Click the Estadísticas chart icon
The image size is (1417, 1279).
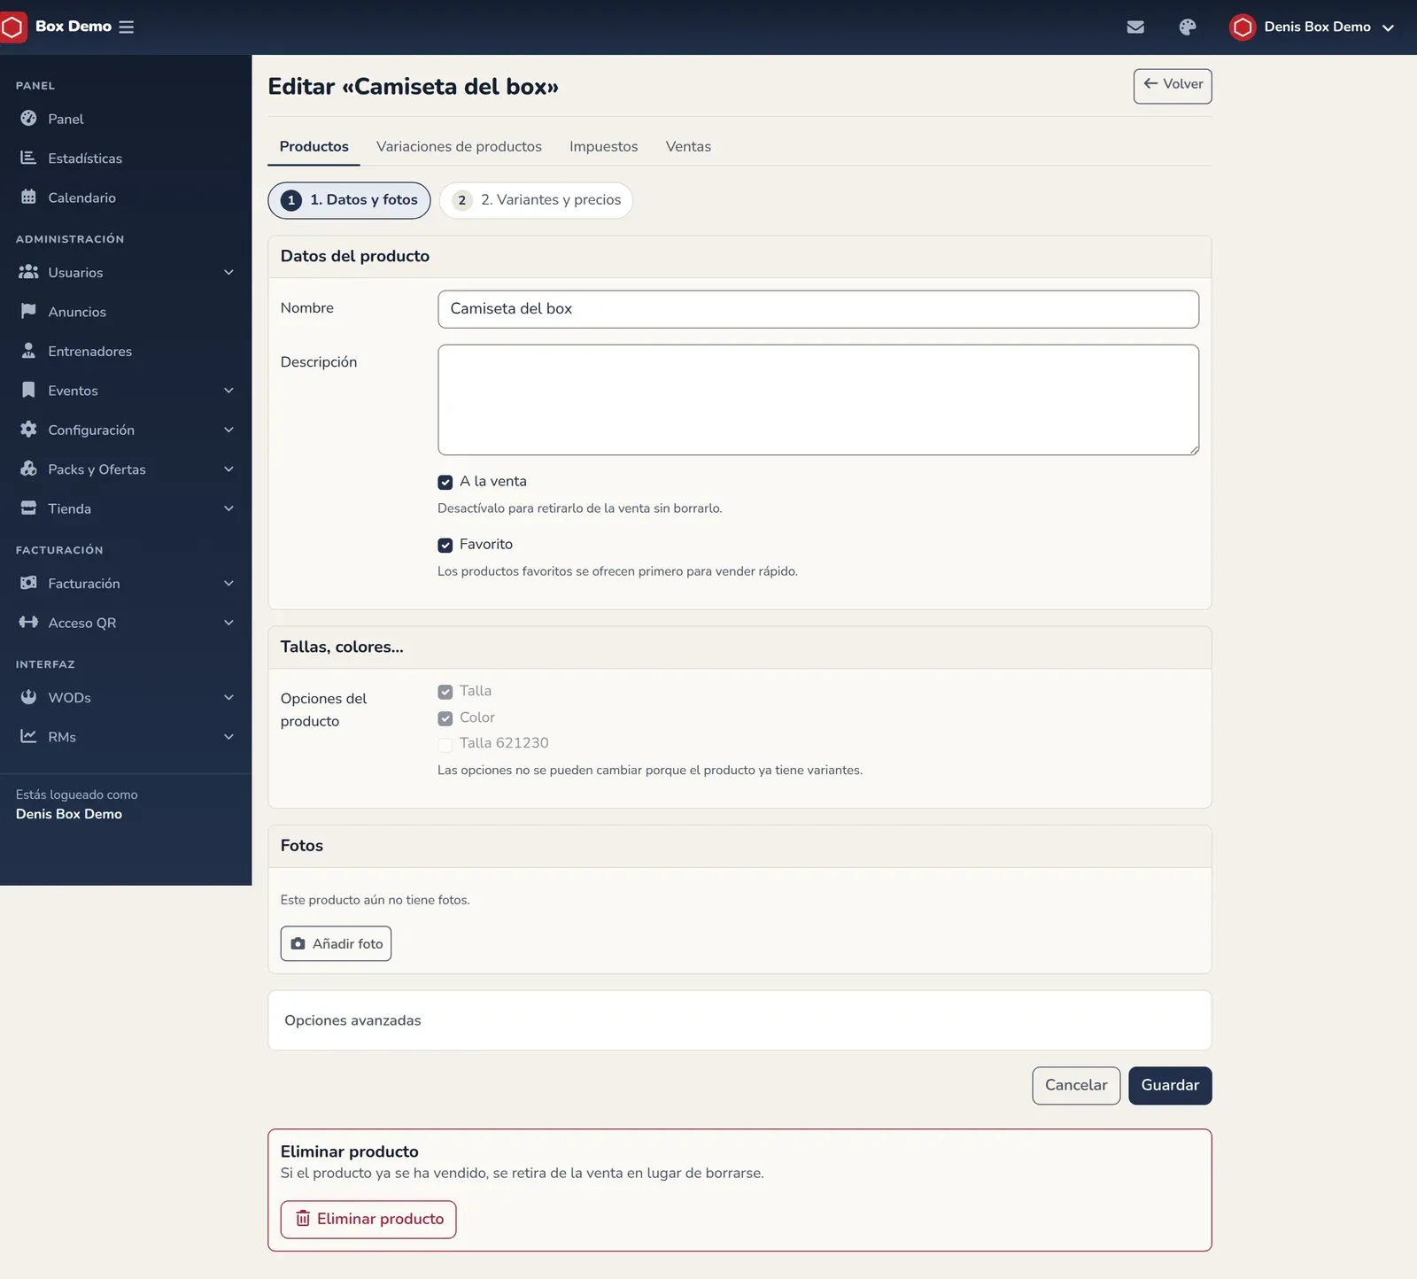(28, 158)
